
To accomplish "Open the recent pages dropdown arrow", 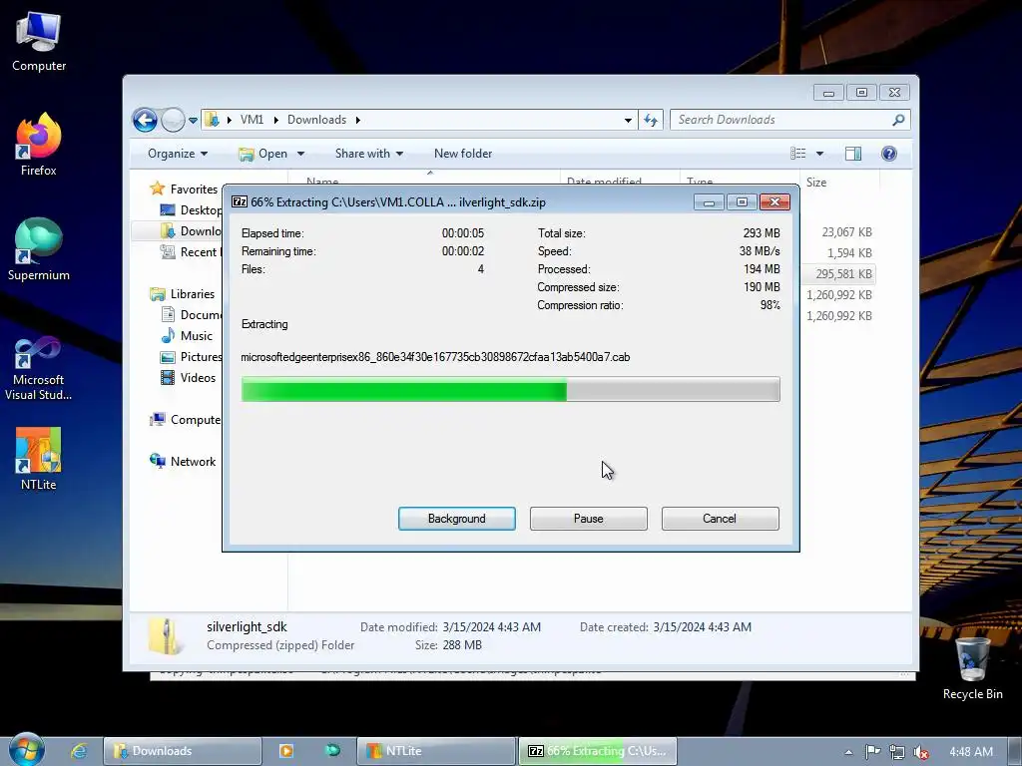I will coord(193,121).
